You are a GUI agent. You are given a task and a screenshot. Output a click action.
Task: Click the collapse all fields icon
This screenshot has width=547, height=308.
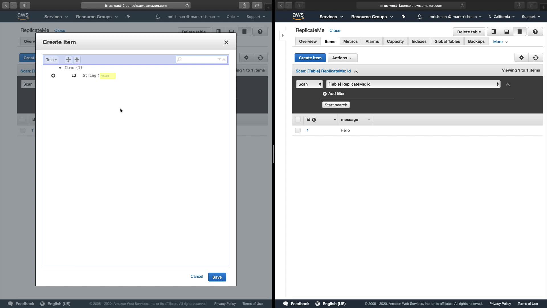click(x=77, y=60)
